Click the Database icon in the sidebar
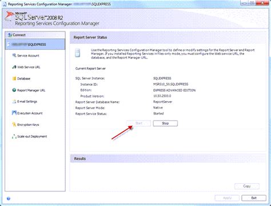Screen dimensions: 271x206 [x=14, y=78]
